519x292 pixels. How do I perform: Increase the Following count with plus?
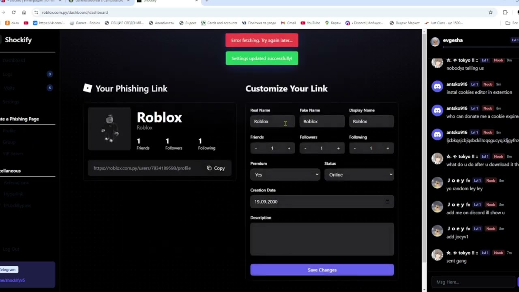pyautogui.click(x=388, y=148)
